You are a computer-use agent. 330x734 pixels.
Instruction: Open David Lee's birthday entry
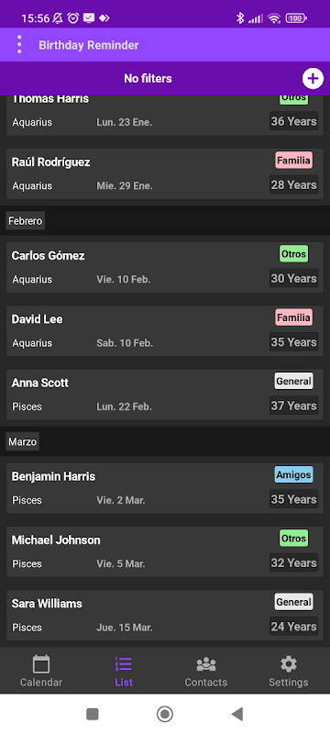[165, 331]
